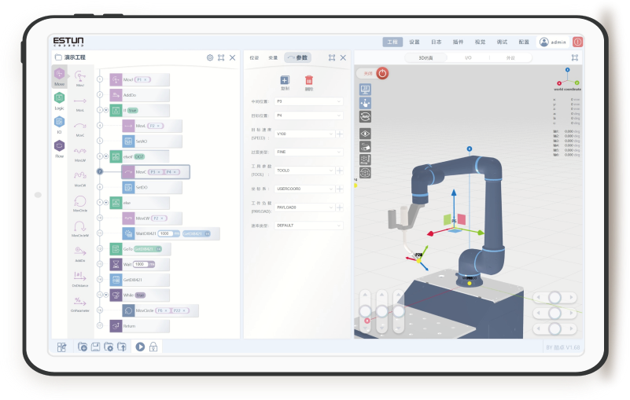Click the new project folder icon
630x400 pixels.
point(83,347)
